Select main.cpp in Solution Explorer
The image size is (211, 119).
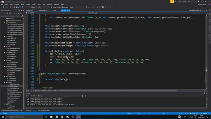pyautogui.click(x=13, y=80)
